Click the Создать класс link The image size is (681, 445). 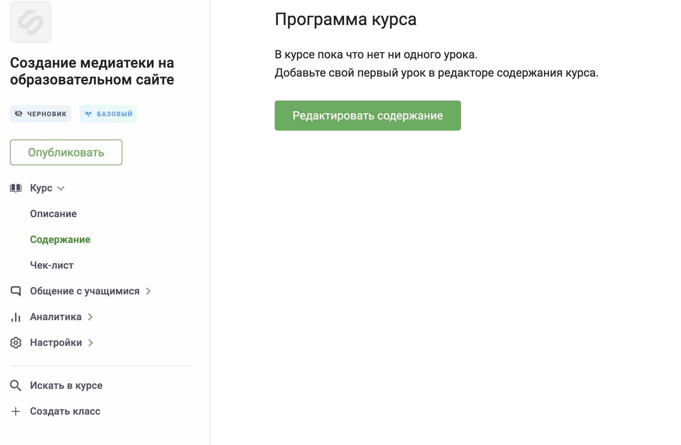pyautogui.click(x=65, y=411)
